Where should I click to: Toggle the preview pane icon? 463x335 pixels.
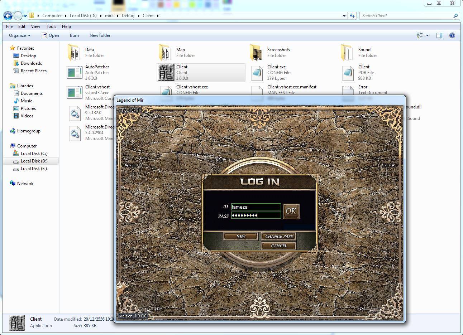tap(439, 35)
